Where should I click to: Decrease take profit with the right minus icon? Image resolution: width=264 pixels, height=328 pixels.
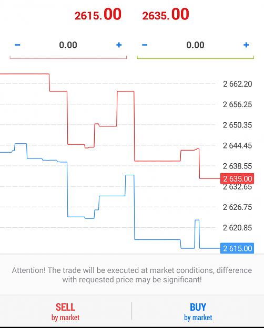[145, 45]
